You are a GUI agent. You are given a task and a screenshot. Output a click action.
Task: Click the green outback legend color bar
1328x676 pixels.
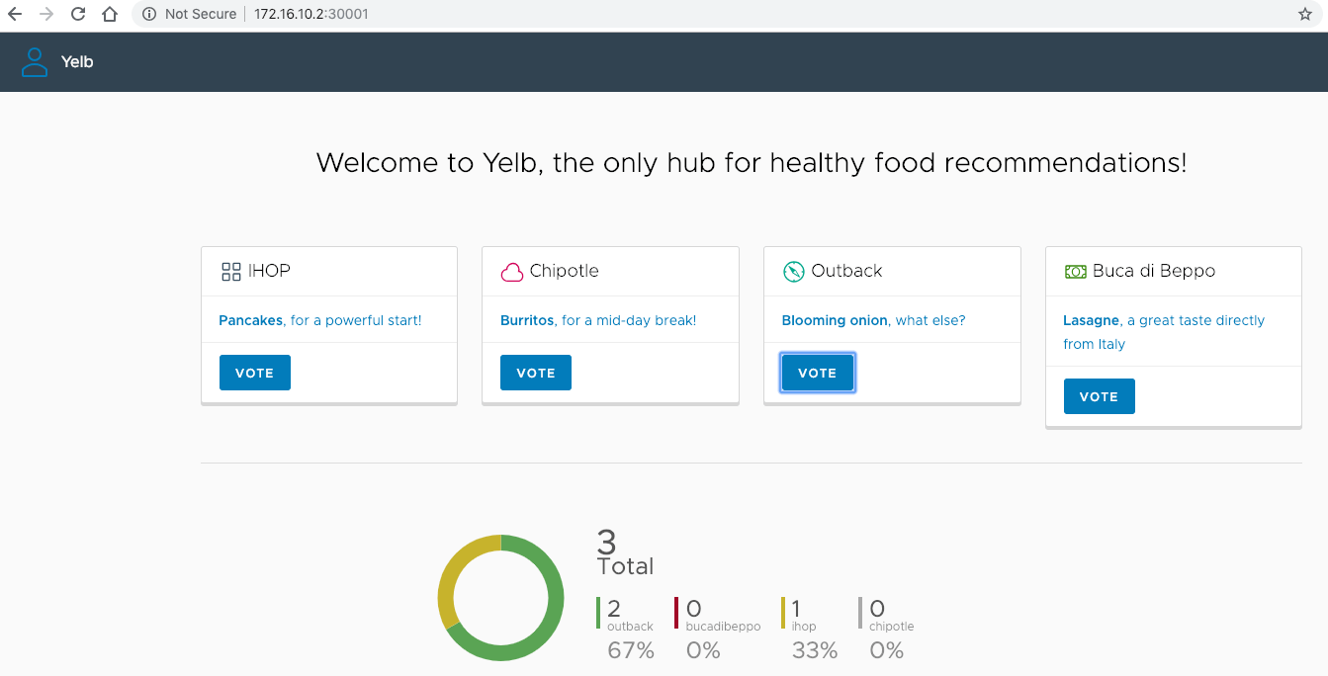point(598,613)
